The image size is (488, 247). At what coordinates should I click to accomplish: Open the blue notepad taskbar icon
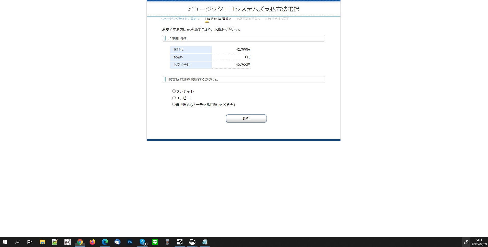(205, 242)
